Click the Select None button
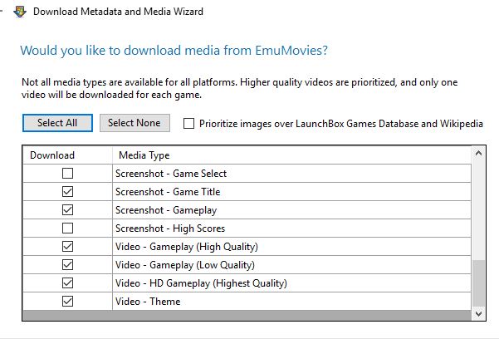Screen dimensions: 499x339 [x=135, y=123]
